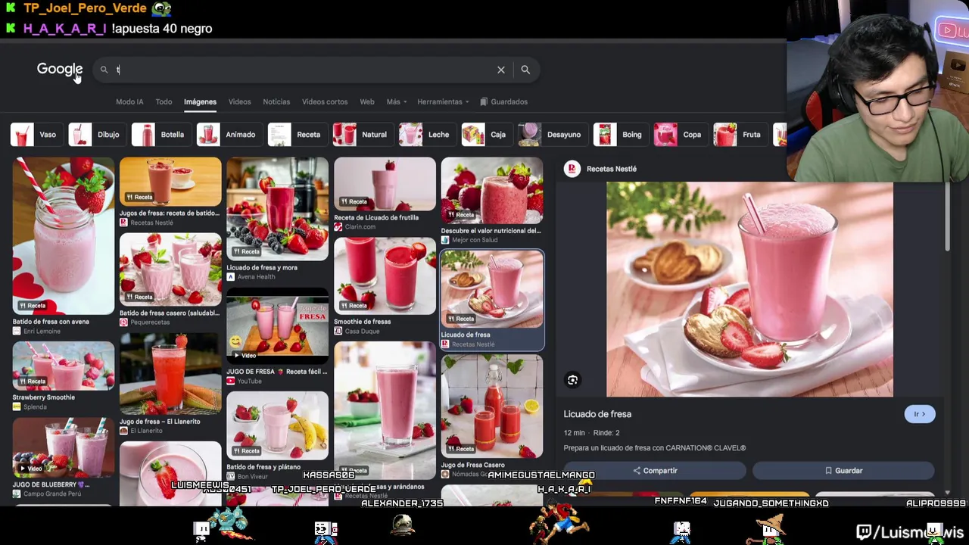Click the Recetas Nestlé source name in the preview panel

coord(612,169)
